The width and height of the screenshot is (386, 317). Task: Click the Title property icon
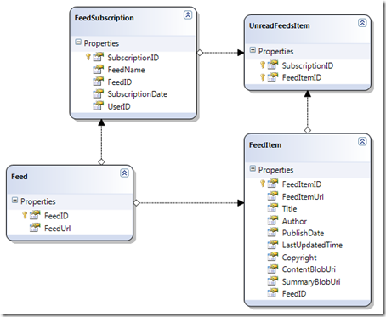click(273, 208)
